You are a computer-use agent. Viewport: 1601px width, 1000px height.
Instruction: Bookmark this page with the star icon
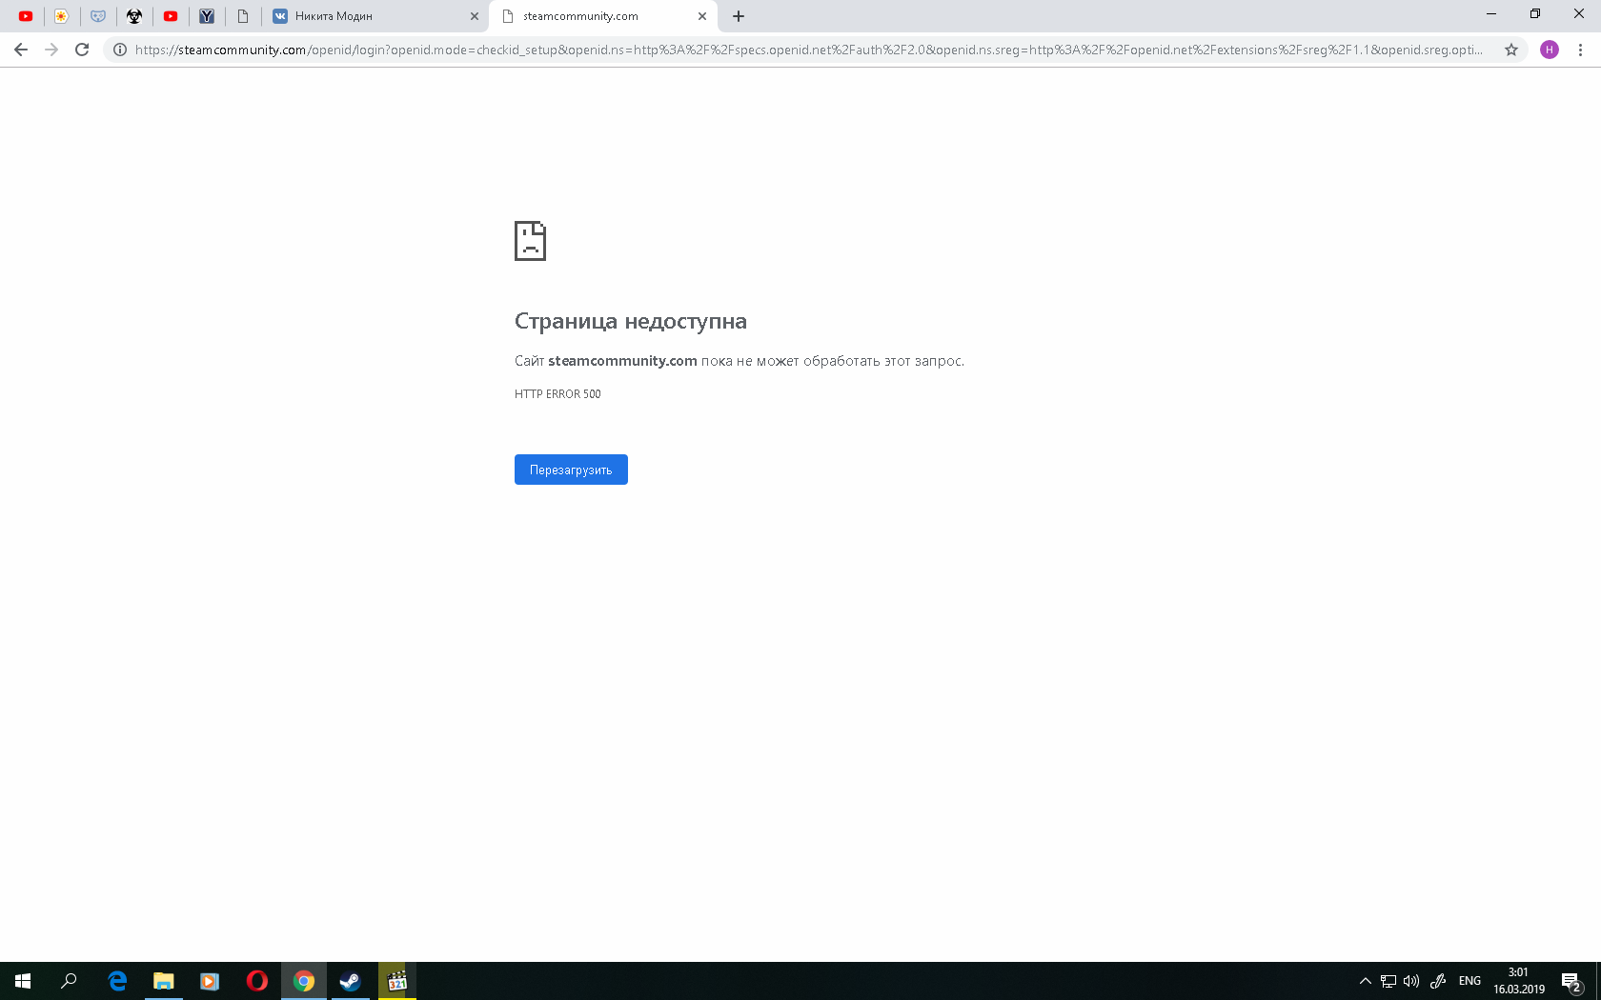click(x=1511, y=50)
